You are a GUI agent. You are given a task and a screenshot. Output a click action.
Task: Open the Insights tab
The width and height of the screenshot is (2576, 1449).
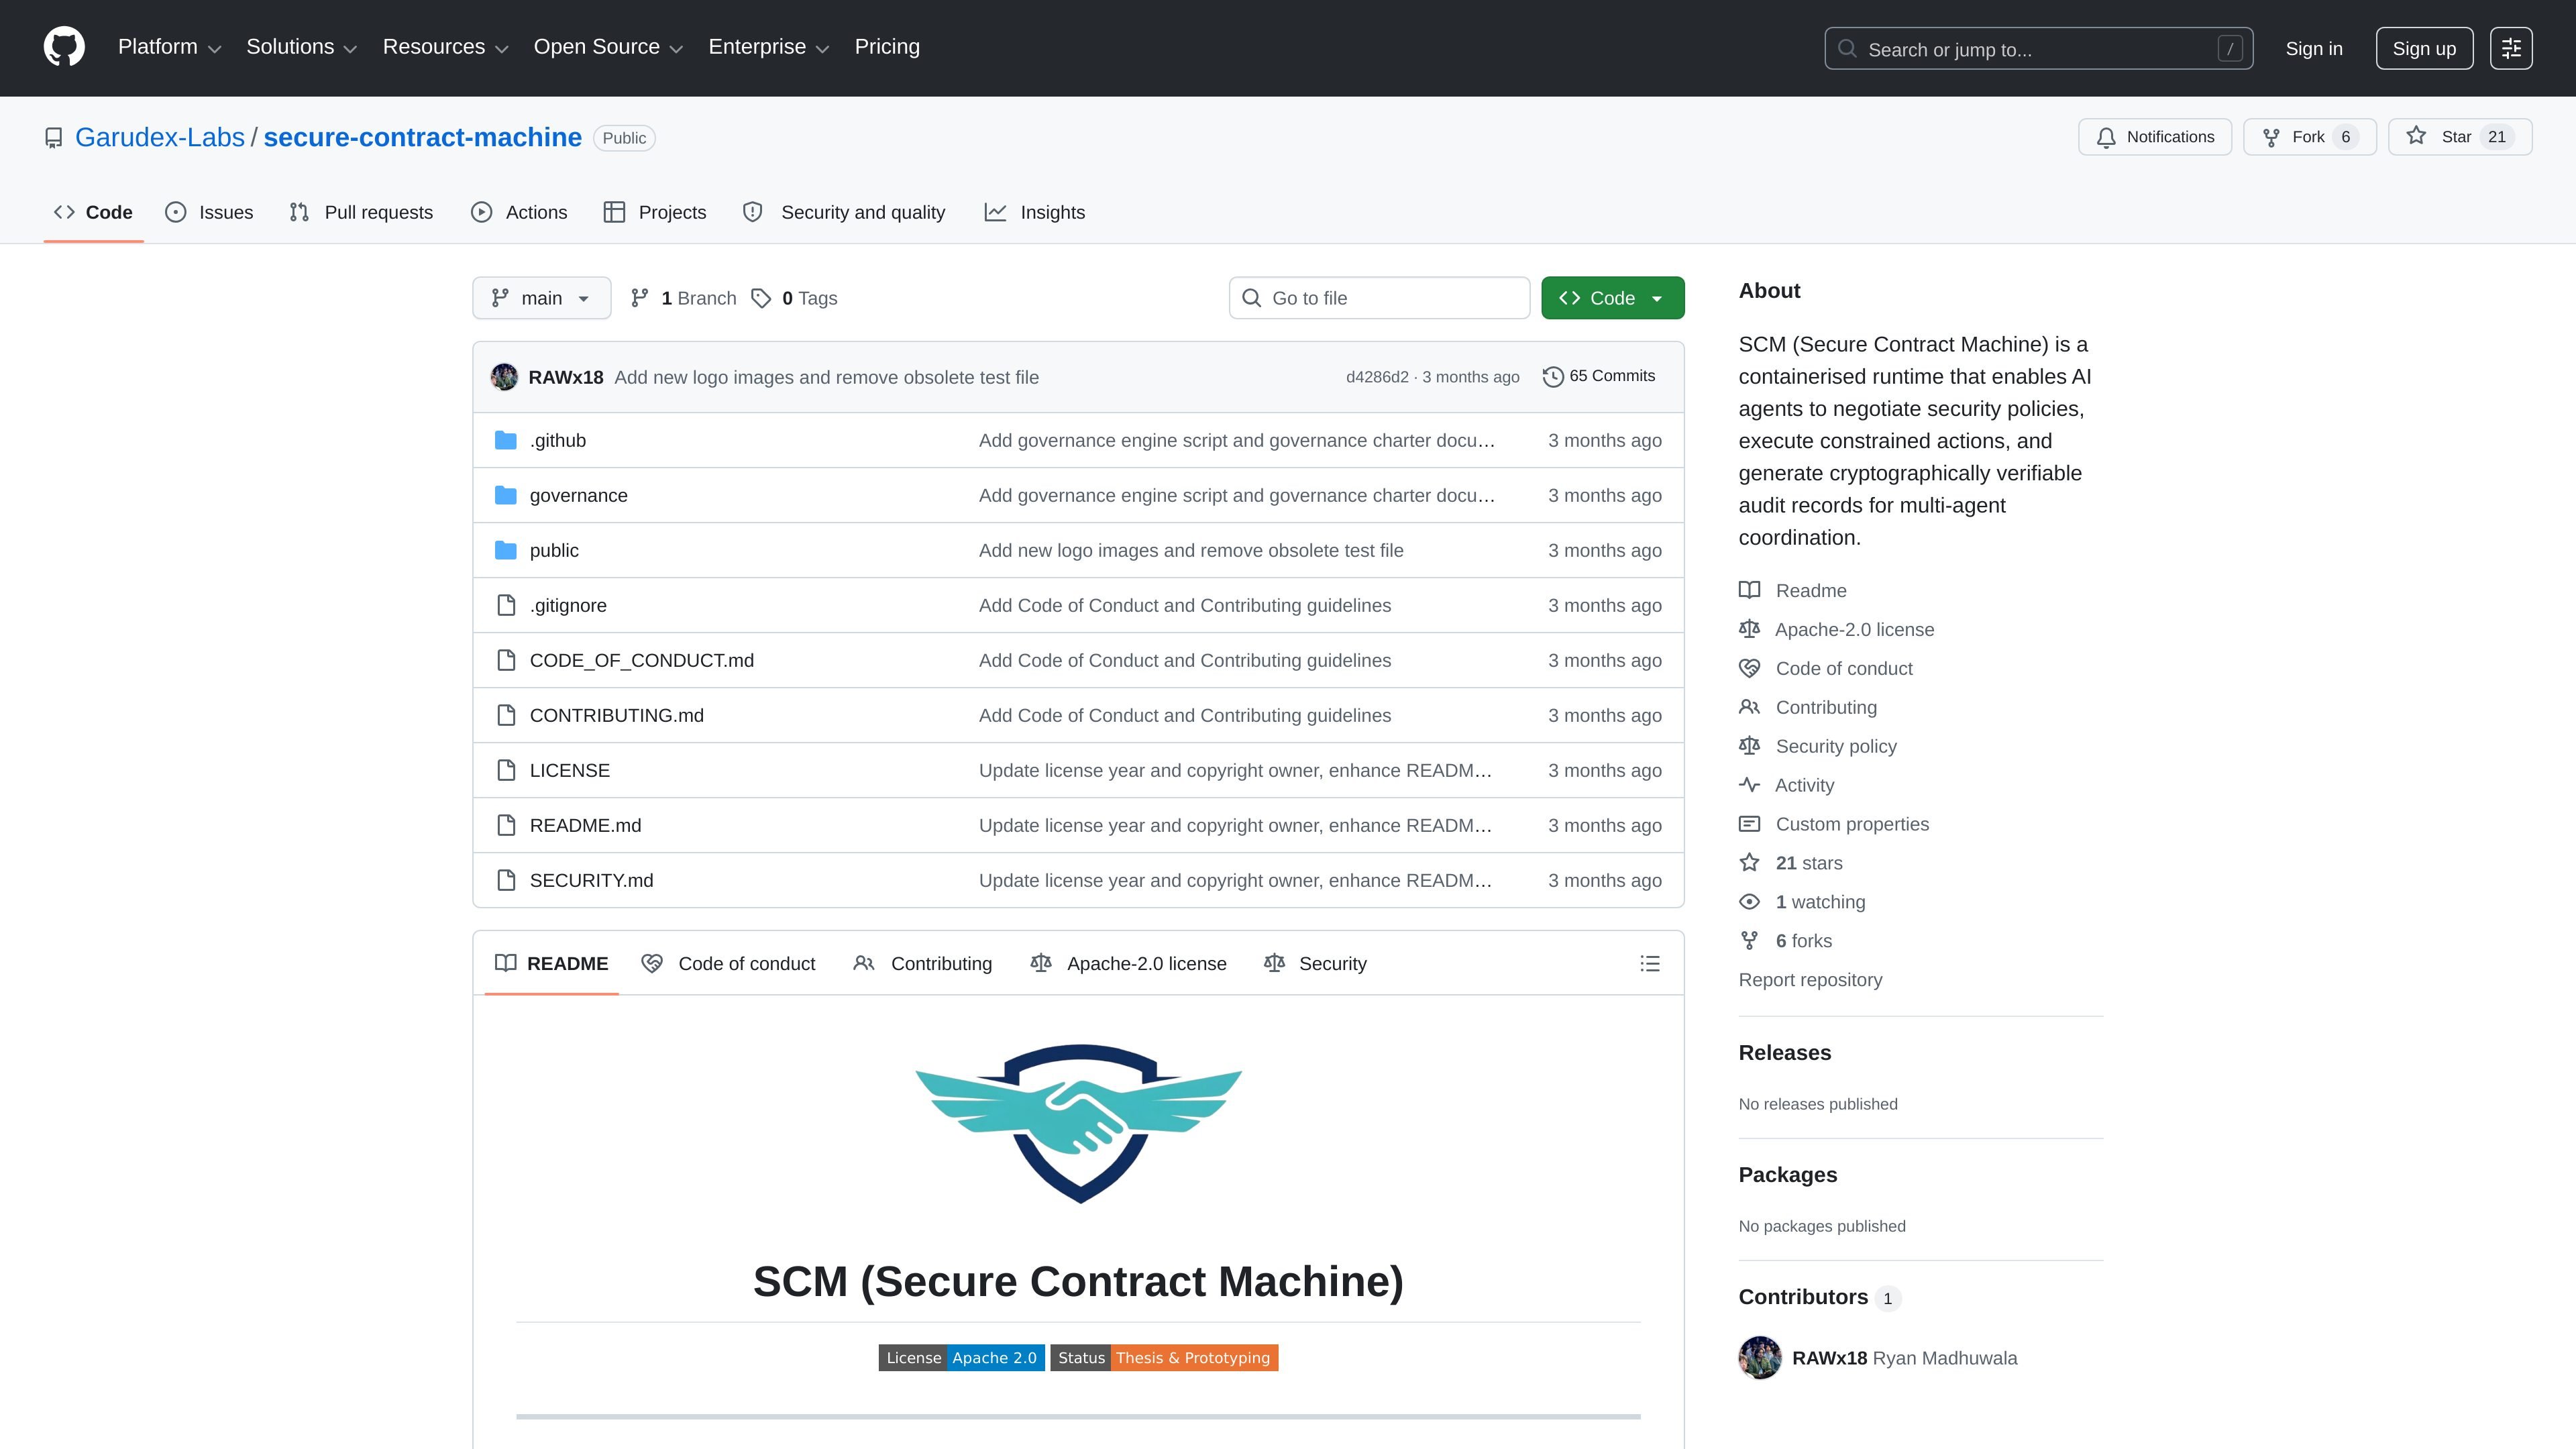[x=1035, y=212]
